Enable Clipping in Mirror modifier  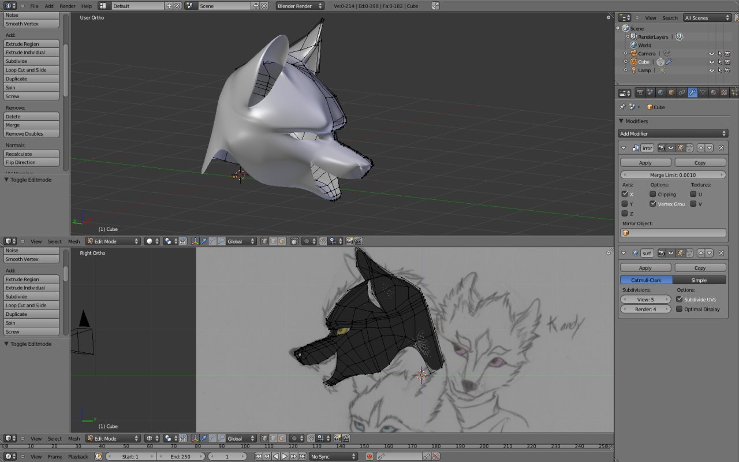point(653,195)
